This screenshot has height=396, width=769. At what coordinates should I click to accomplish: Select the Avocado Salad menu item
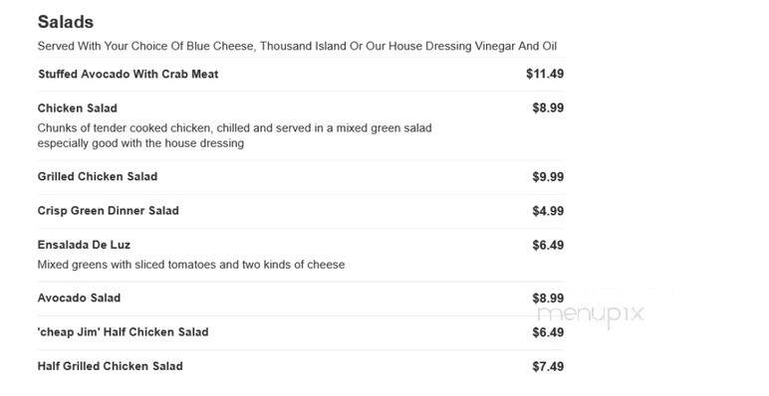click(79, 297)
